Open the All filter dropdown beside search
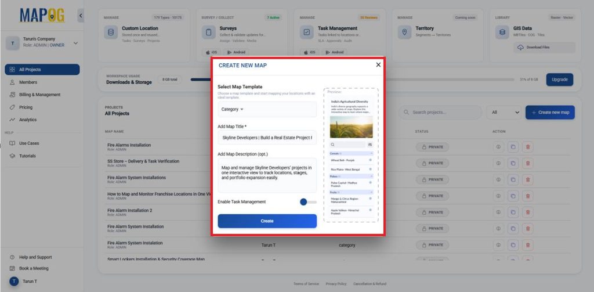594x292 pixels. point(504,113)
